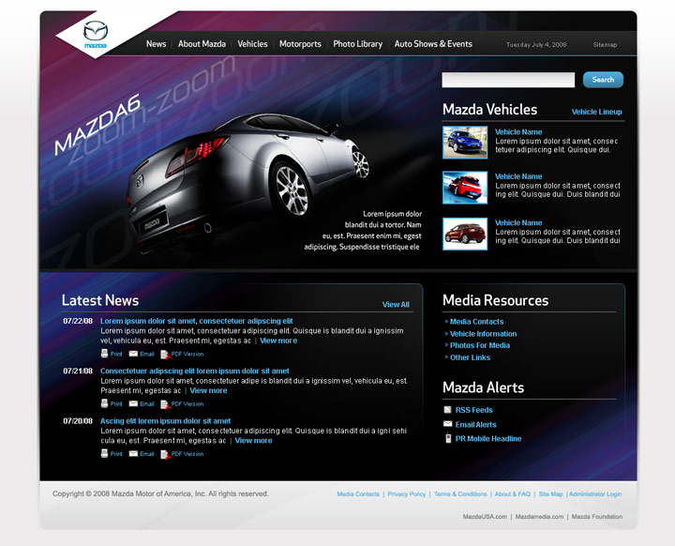This screenshot has width=675, height=546.
Task: Click Administrator Login footer link
Action: tap(595, 494)
